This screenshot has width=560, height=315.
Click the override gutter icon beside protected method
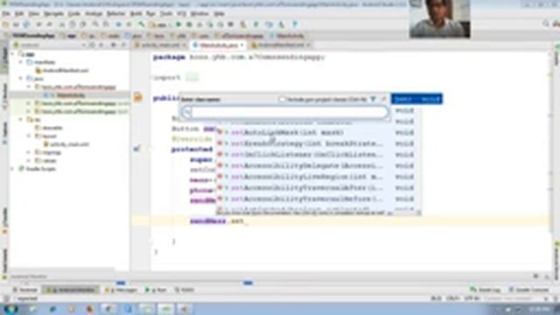(x=137, y=149)
